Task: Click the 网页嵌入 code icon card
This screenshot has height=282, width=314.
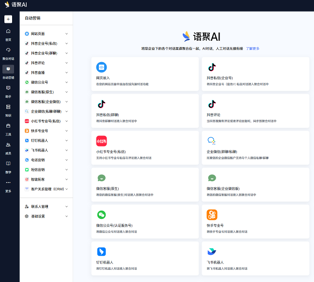Action: coord(102,67)
